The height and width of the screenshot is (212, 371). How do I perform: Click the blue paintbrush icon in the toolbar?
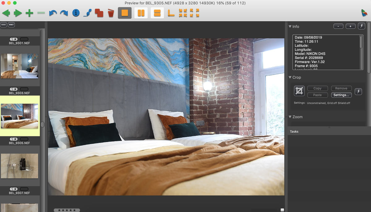pyautogui.click(x=87, y=13)
